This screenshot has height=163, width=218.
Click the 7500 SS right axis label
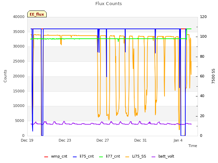[x=213, y=76]
